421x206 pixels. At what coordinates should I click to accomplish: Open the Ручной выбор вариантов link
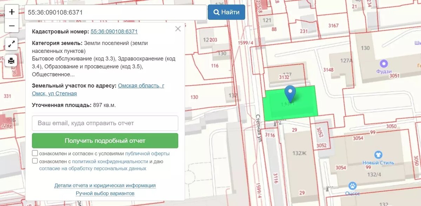tap(105, 193)
